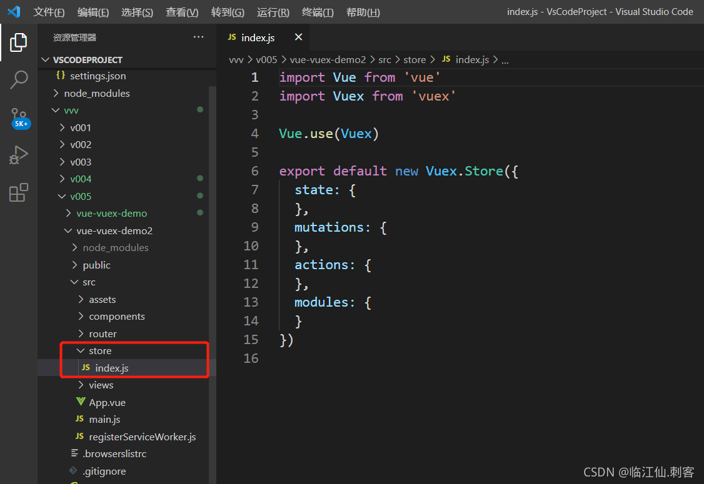Open registerServiceWorker.js in file tree
704x484 pixels.
pyautogui.click(x=124, y=437)
